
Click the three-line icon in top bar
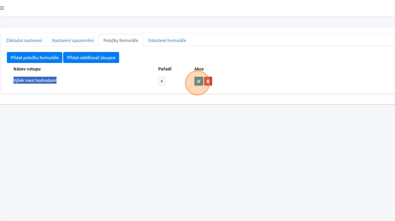click(x=2, y=8)
